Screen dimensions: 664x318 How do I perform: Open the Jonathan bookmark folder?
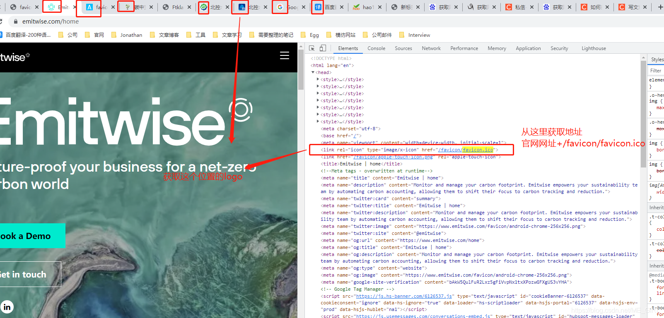coord(127,35)
